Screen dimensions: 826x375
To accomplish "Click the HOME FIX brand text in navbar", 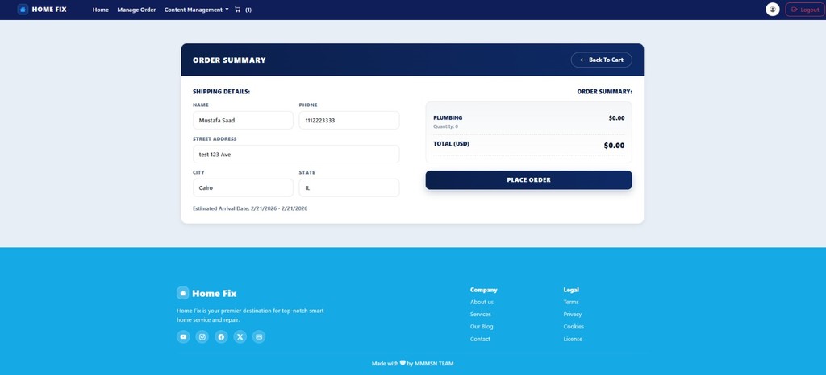I will (49, 10).
